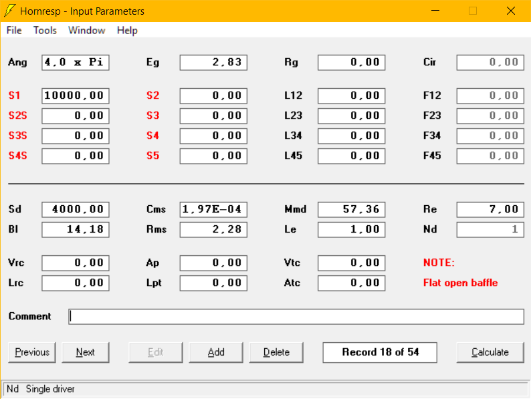This screenshot has width=531, height=399.
Task: Select the Ap input field
Action: [214, 263]
